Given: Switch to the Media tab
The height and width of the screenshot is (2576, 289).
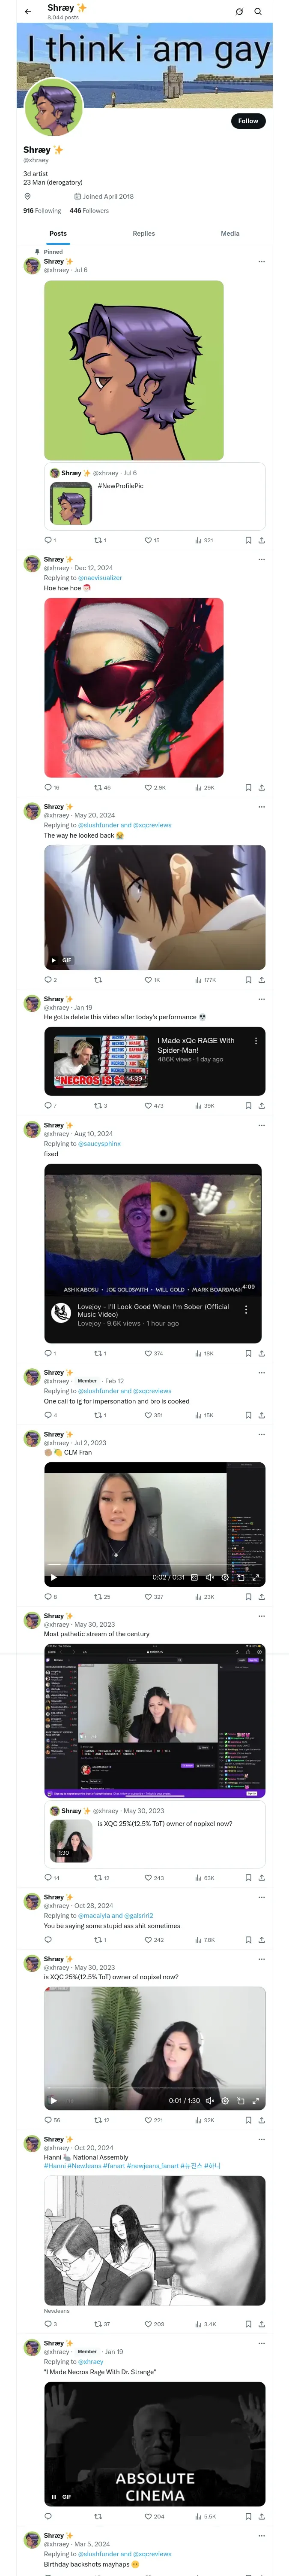Looking at the screenshot, I should pos(230,233).
